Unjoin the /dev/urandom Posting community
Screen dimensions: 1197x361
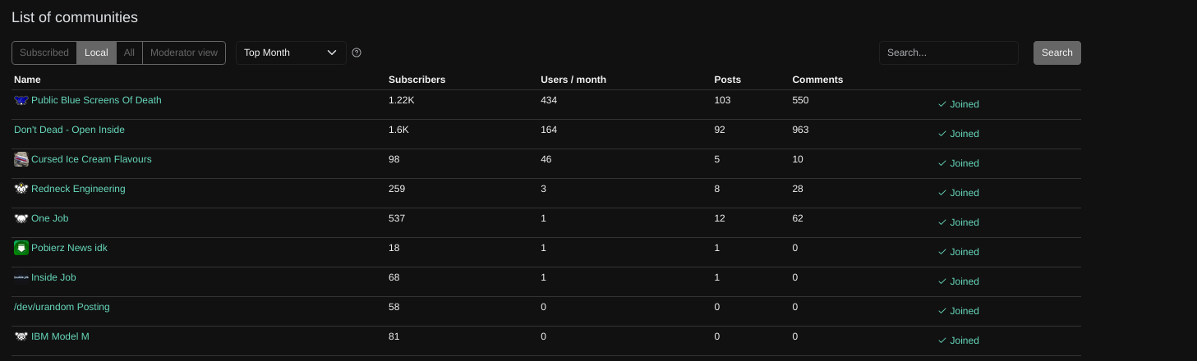point(958,311)
